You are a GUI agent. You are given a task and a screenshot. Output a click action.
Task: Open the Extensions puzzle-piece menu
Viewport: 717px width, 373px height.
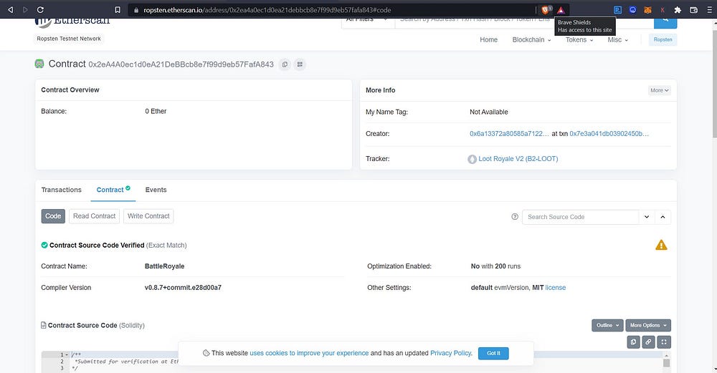pyautogui.click(x=678, y=9)
